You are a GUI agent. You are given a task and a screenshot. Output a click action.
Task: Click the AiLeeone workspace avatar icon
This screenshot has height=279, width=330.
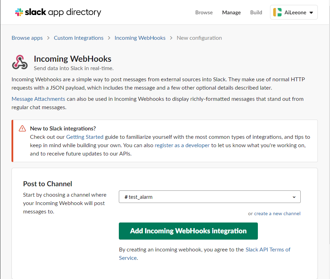click(277, 12)
